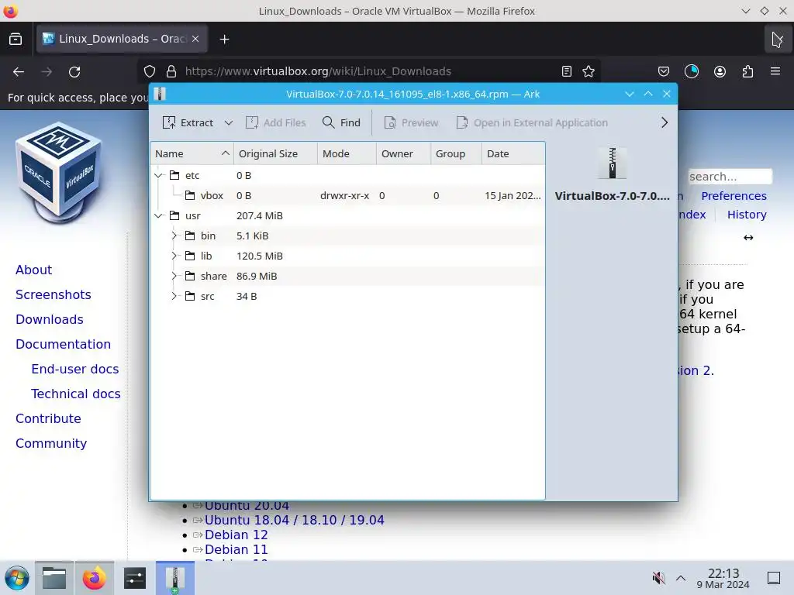The height and width of the screenshot is (595, 794).
Task: Open Firefox View icon
Action: click(16, 39)
